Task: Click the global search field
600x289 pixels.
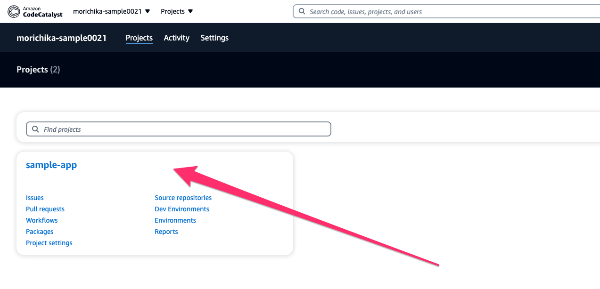Action: pyautogui.click(x=446, y=12)
